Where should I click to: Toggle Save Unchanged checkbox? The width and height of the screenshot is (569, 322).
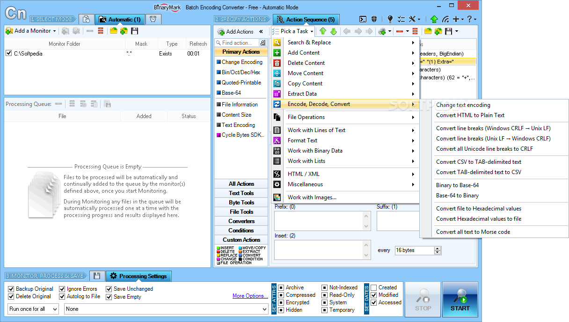(109, 289)
